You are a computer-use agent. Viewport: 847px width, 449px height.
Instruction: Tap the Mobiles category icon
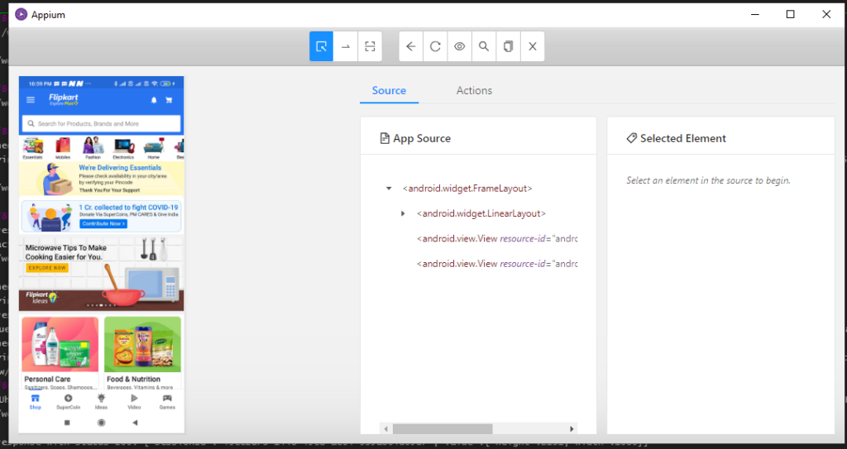tap(63, 148)
